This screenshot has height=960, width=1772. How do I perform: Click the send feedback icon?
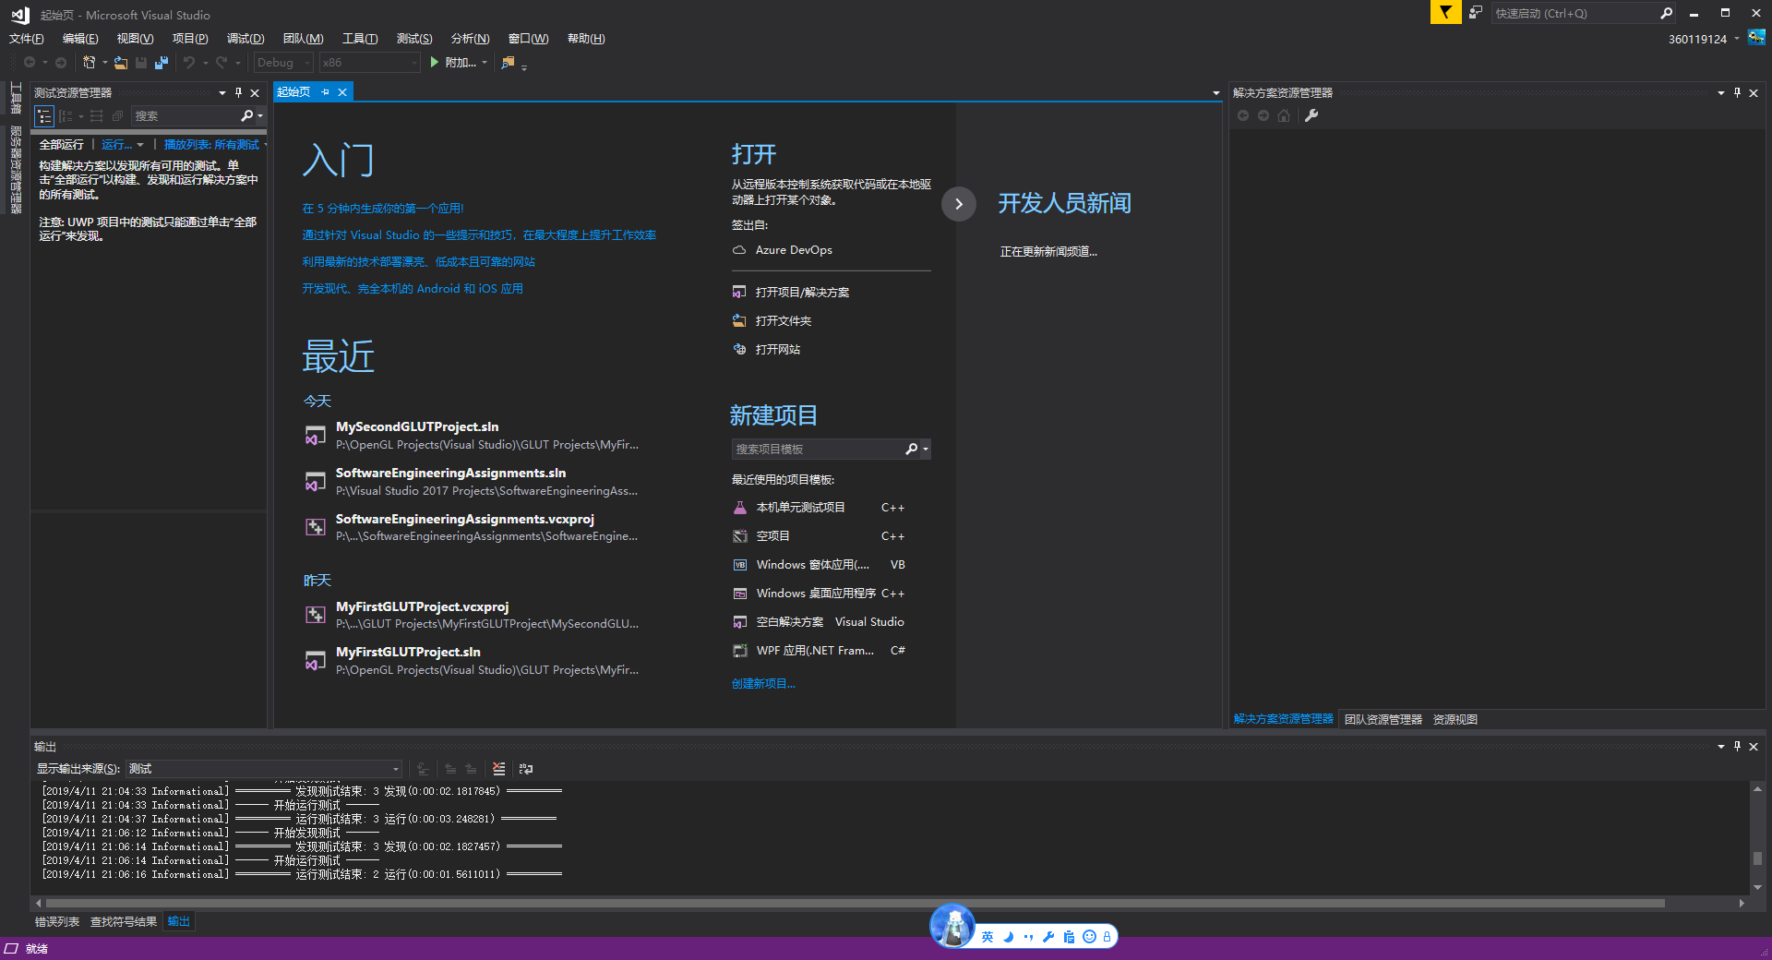tap(1475, 13)
